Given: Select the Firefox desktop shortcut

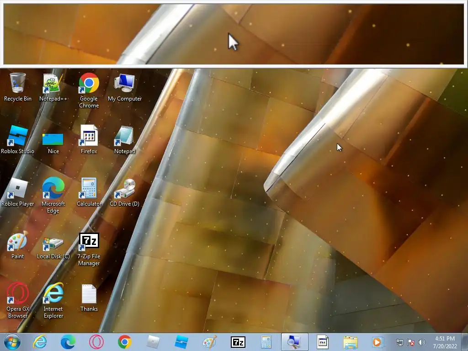Looking at the screenshot, I should pyautogui.click(x=89, y=139).
